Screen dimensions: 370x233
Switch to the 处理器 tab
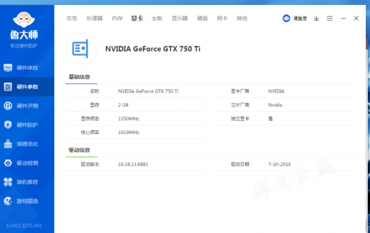[x=94, y=18]
